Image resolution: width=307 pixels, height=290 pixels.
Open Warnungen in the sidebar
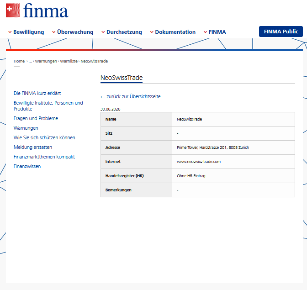pyautogui.click(x=26, y=128)
